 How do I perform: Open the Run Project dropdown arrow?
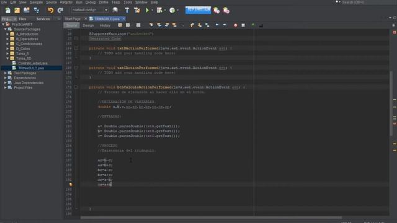click(152, 11)
